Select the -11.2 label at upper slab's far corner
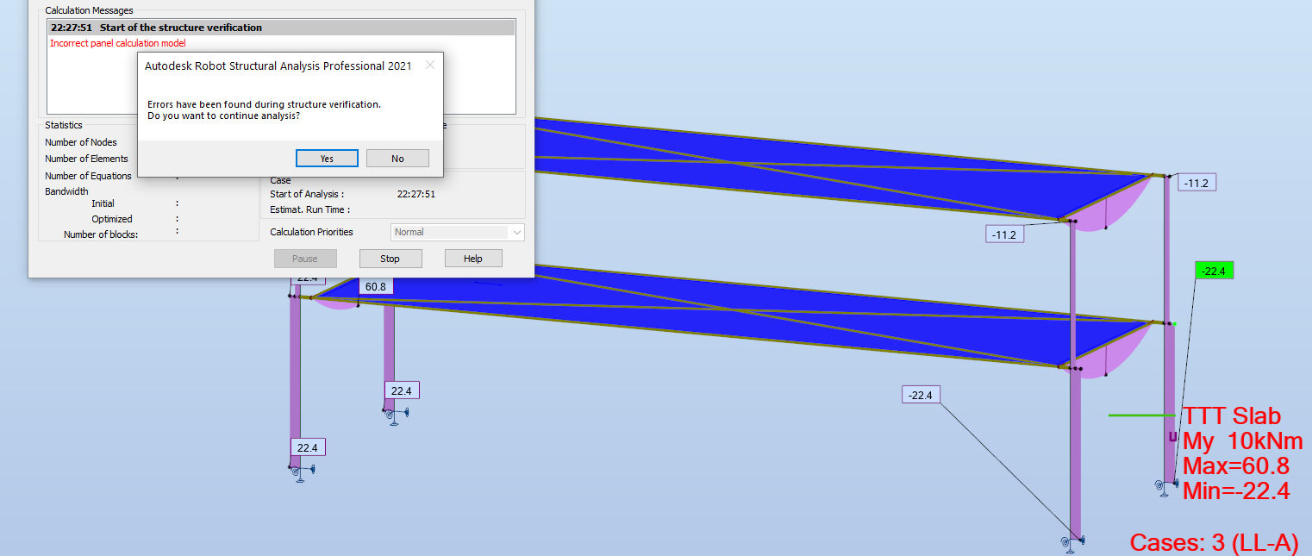The width and height of the screenshot is (1312, 556). [x=1196, y=183]
